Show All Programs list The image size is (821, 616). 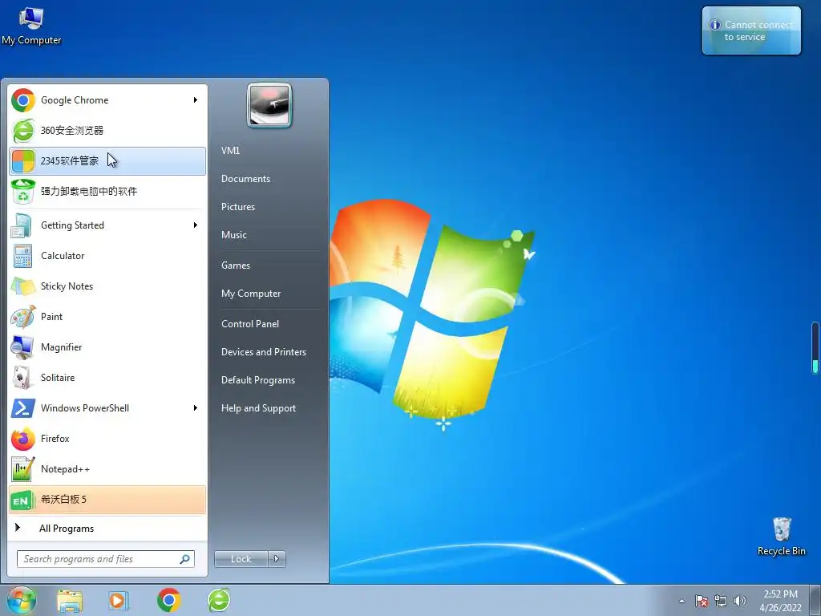click(x=107, y=529)
